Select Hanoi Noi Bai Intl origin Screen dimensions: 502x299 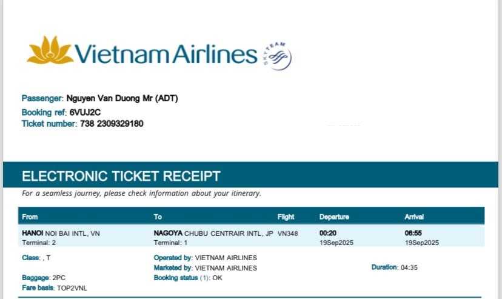pyautogui.click(x=61, y=232)
